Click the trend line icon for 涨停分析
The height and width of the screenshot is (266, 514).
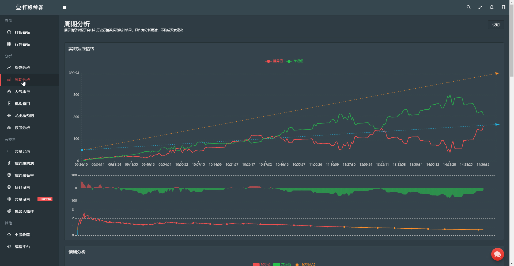(x=9, y=68)
